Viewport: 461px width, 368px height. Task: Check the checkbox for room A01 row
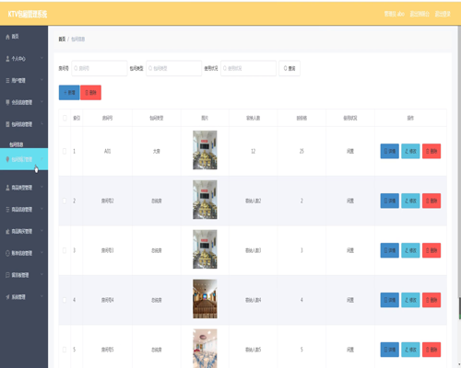pyautogui.click(x=65, y=151)
